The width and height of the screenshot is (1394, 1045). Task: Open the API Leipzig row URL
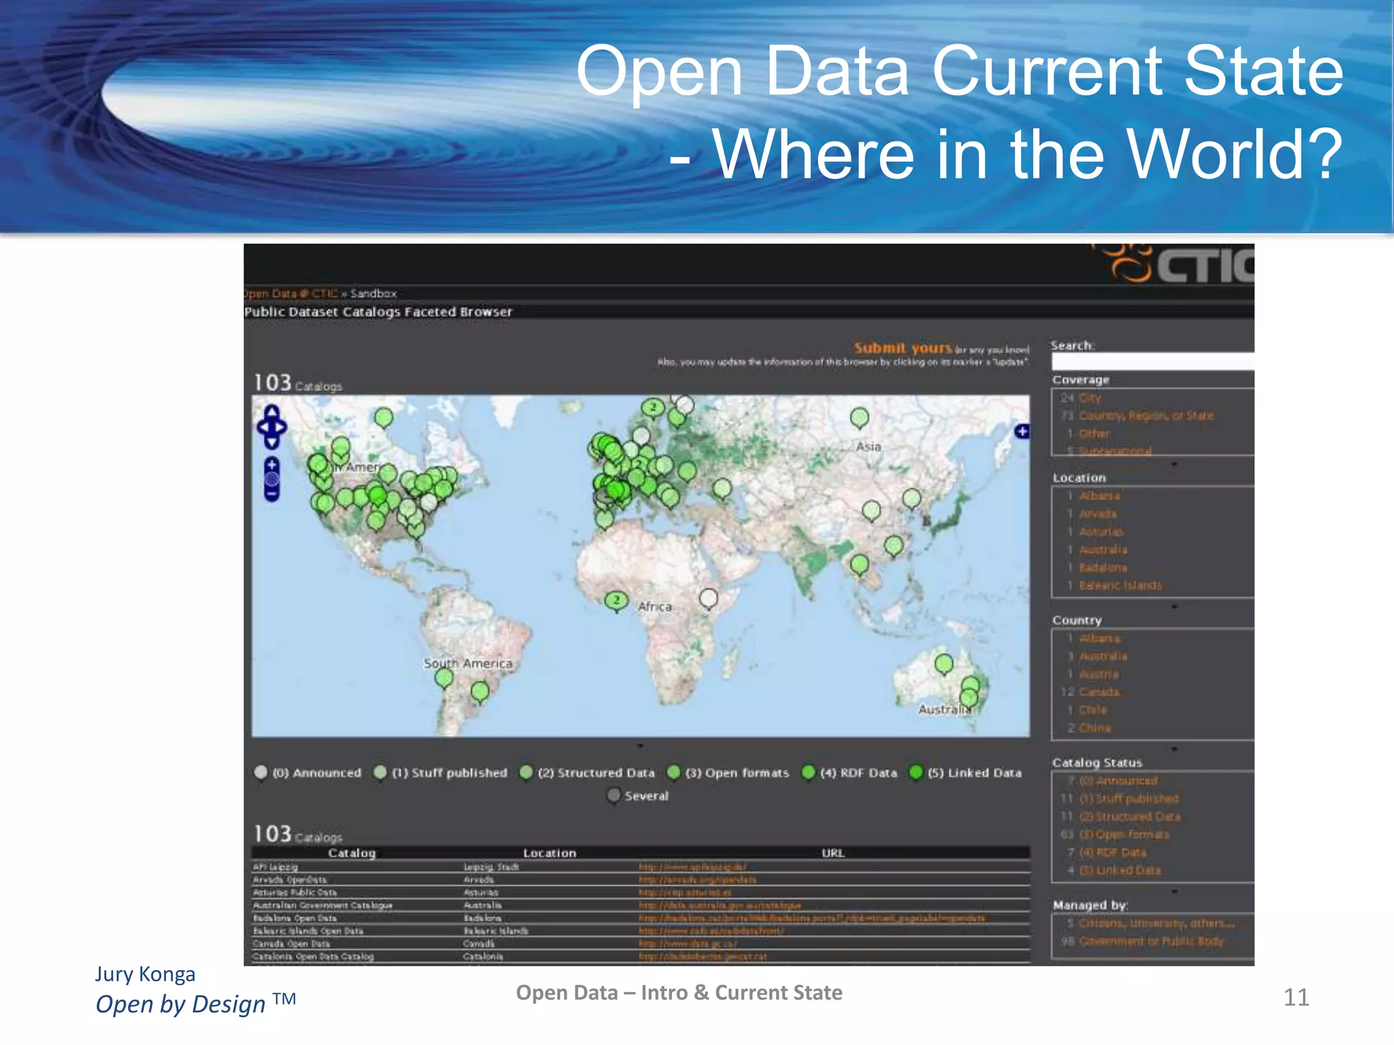692,867
